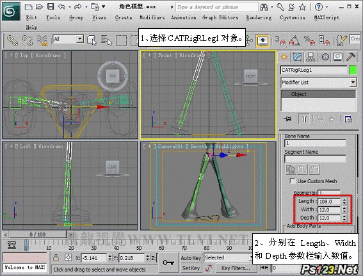Open the Graph Editors menu
This screenshot has height=276, width=363.
coord(220,17)
